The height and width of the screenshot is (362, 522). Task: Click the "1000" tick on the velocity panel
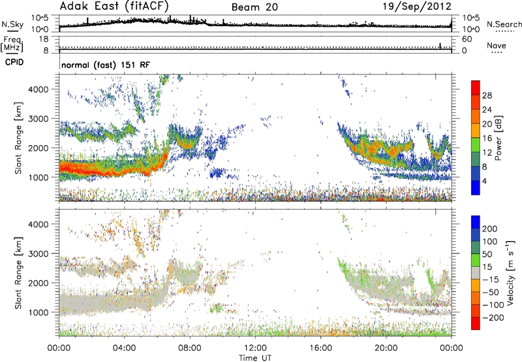point(38,312)
